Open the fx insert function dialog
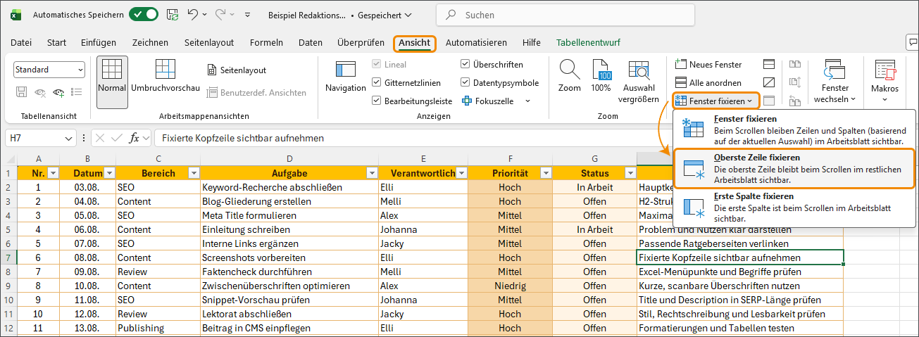Image resolution: width=919 pixels, height=337 pixels. point(135,139)
